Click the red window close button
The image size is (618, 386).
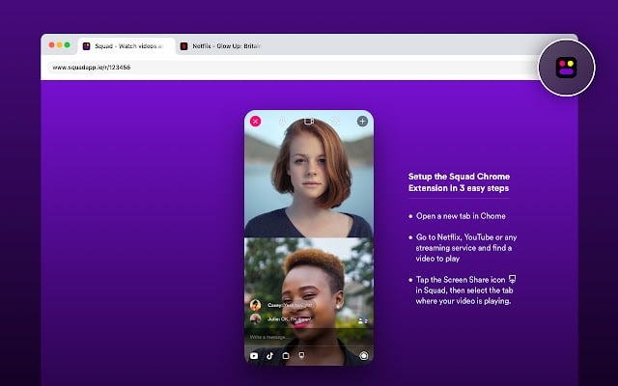(51, 45)
